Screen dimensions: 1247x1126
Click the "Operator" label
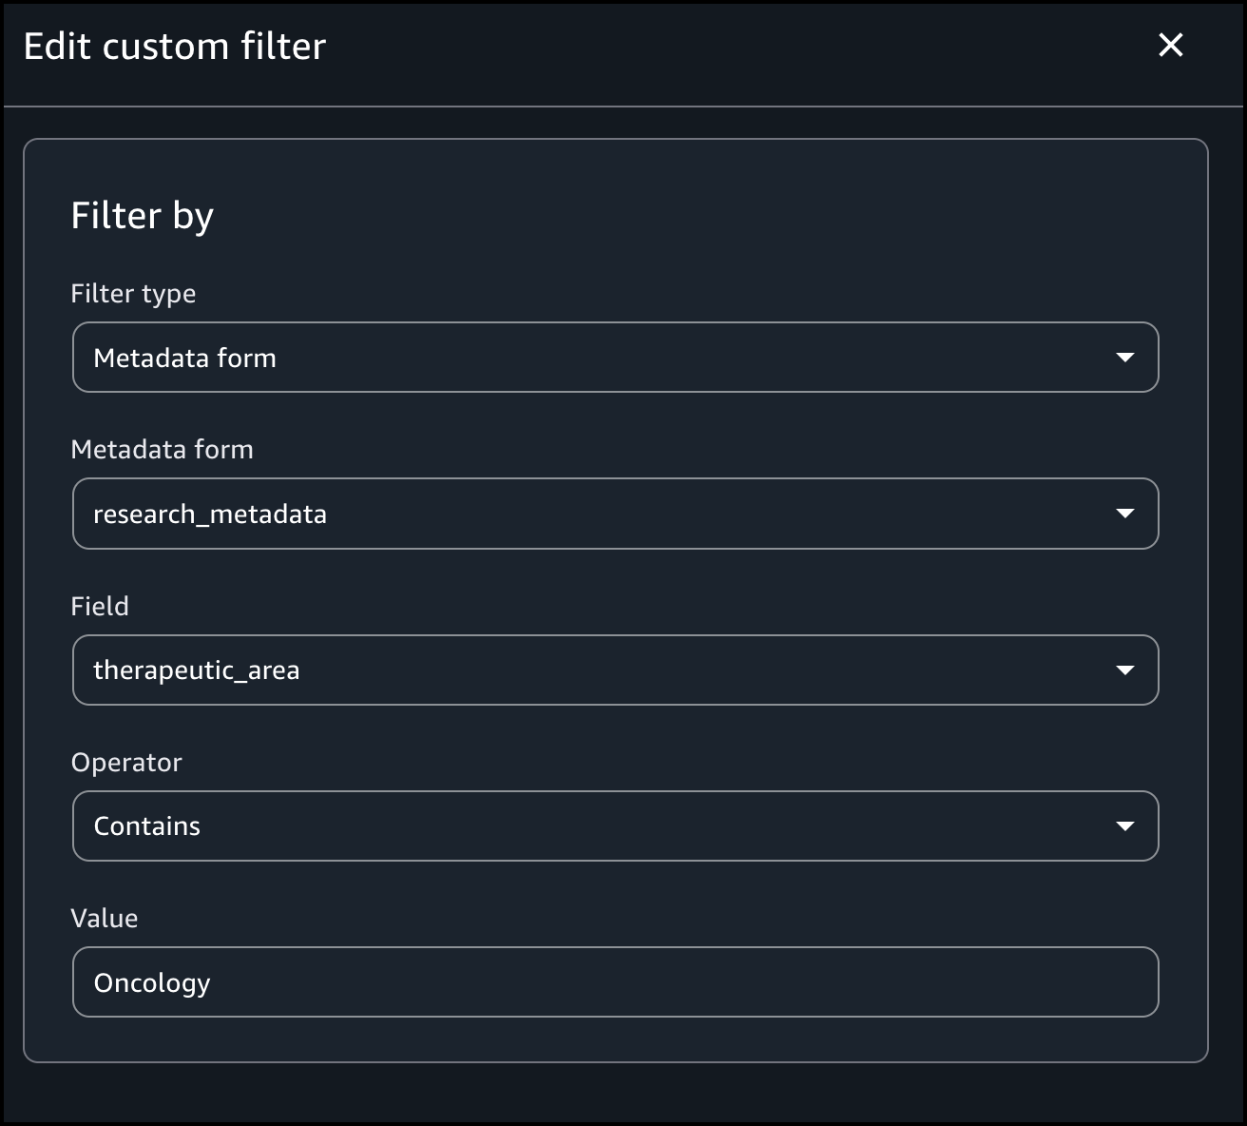[126, 762]
